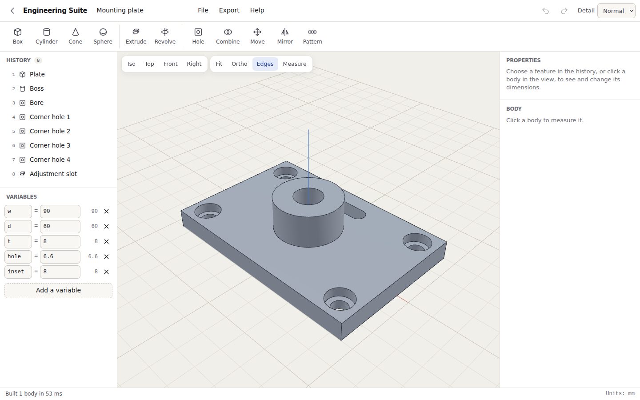Edit the t variable name field
This screenshot has height=400, width=640.
click(x=18, y=242)
